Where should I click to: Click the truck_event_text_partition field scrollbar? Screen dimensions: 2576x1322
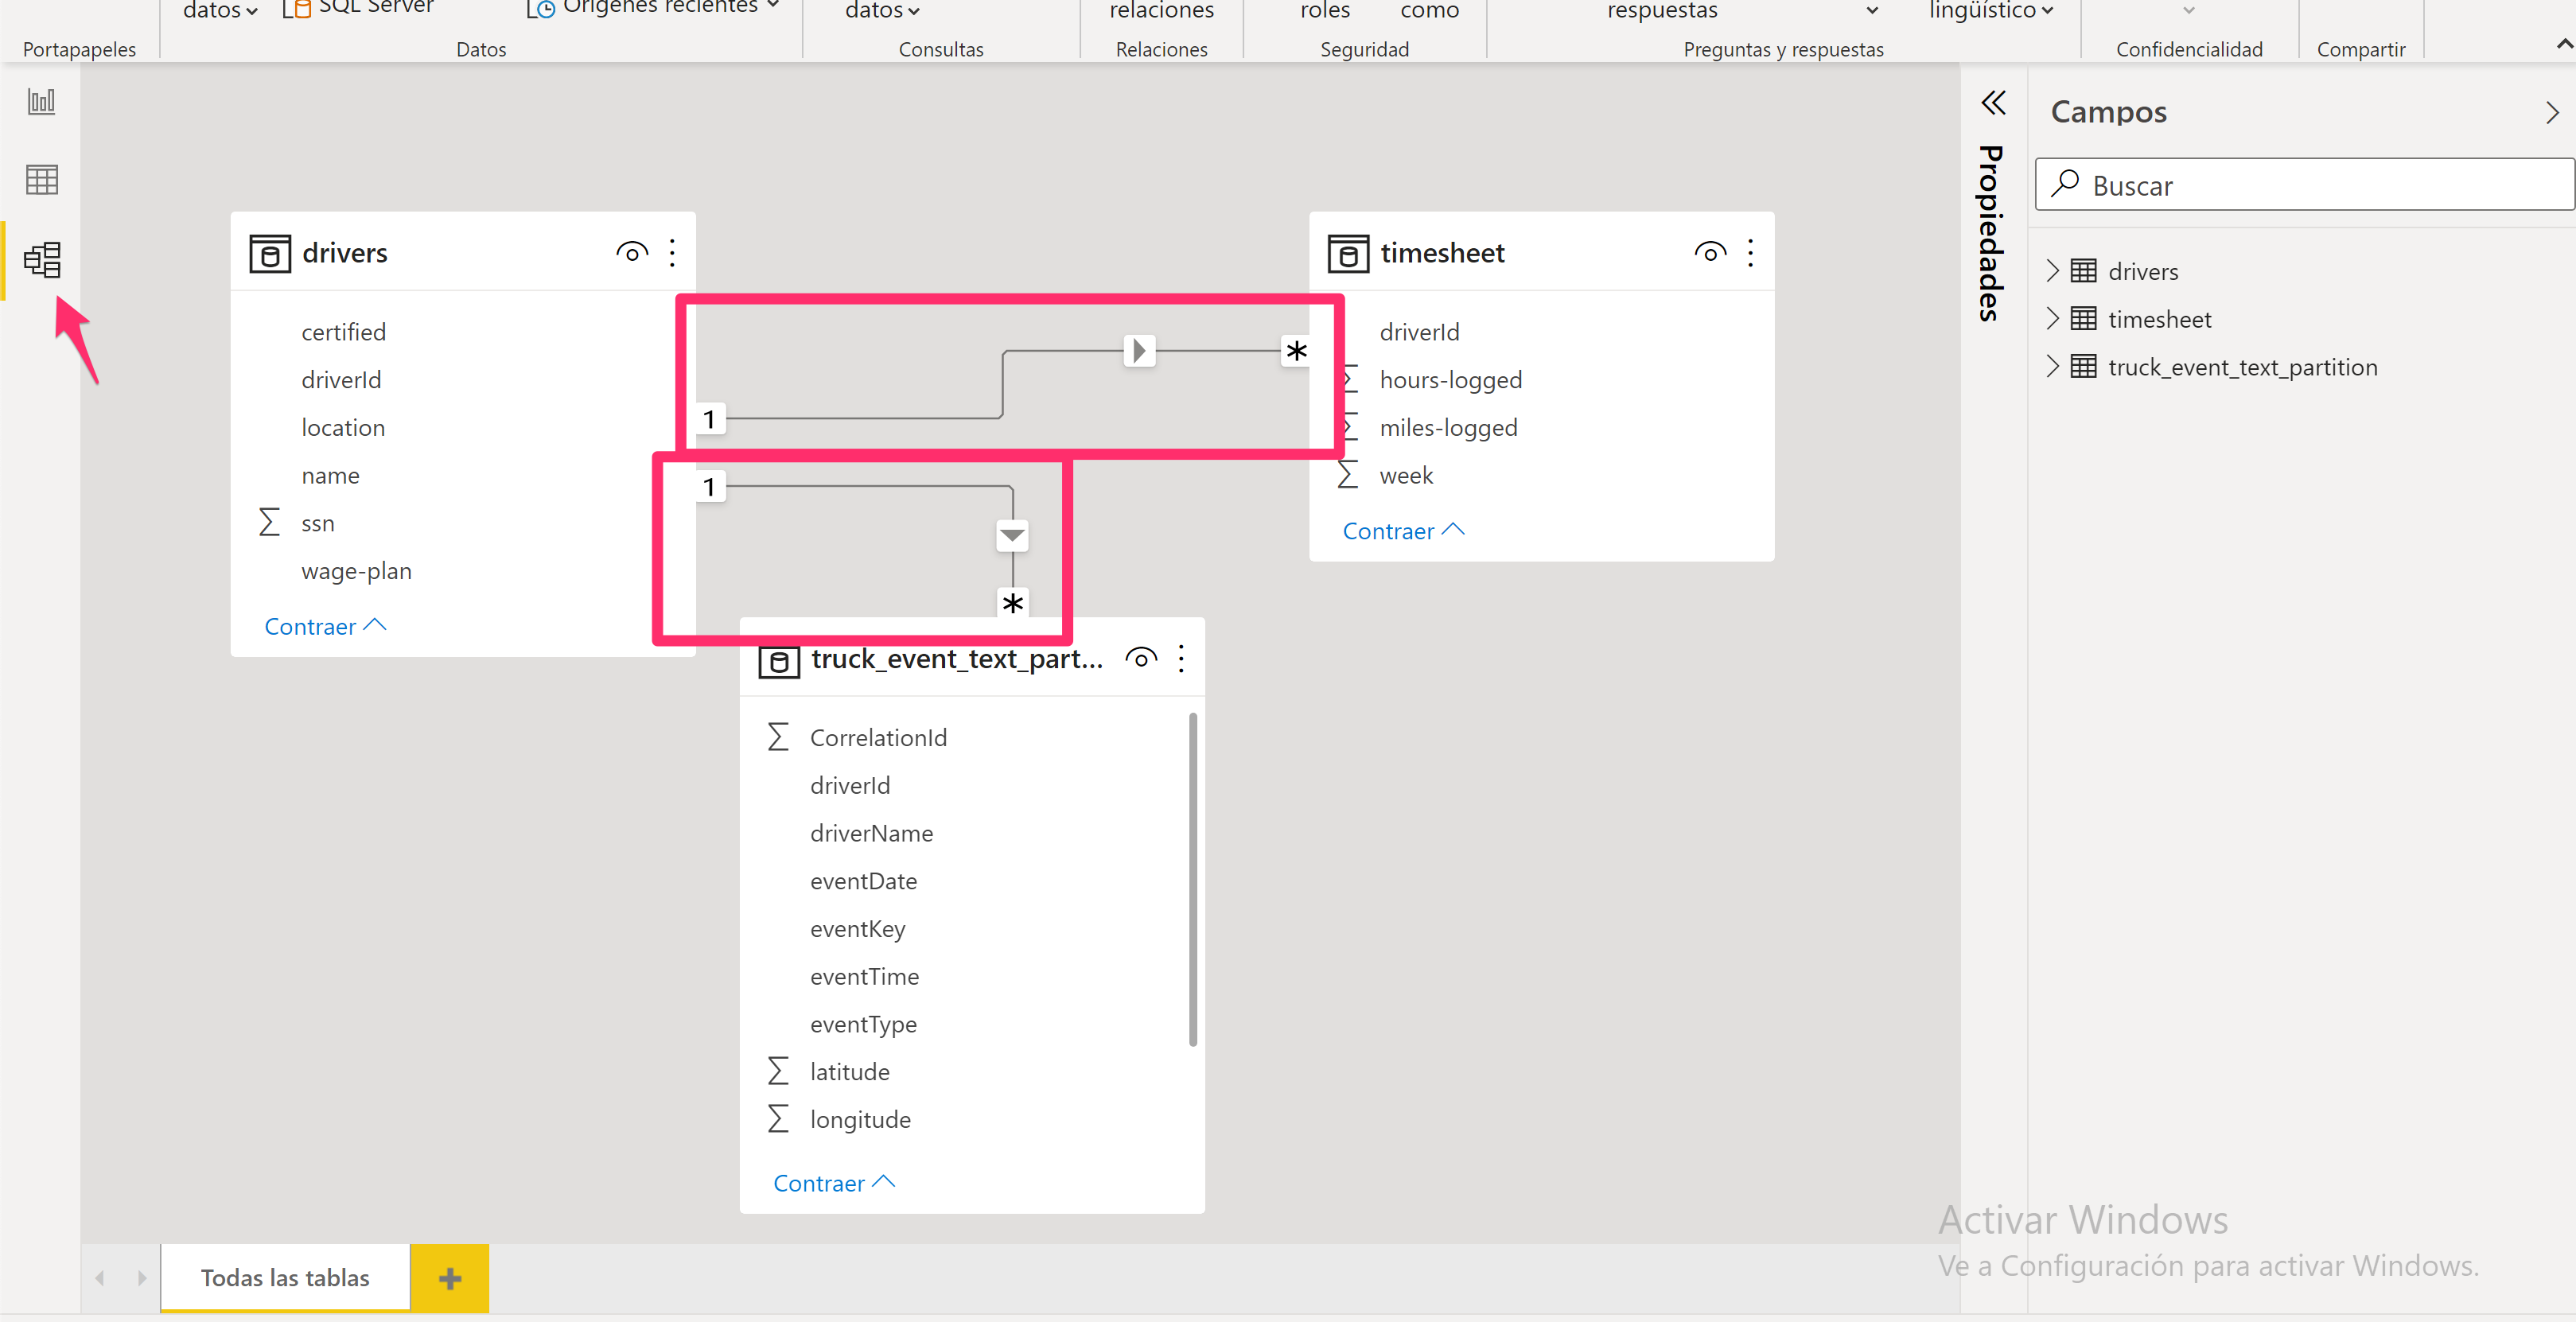pos(1193,880)
